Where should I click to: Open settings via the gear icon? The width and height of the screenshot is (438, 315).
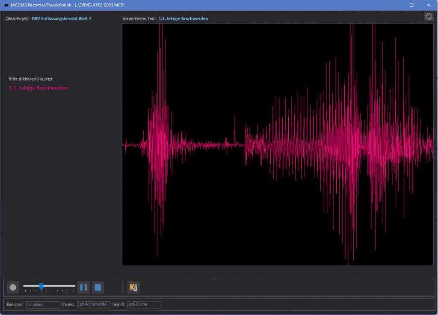(428, 16)
